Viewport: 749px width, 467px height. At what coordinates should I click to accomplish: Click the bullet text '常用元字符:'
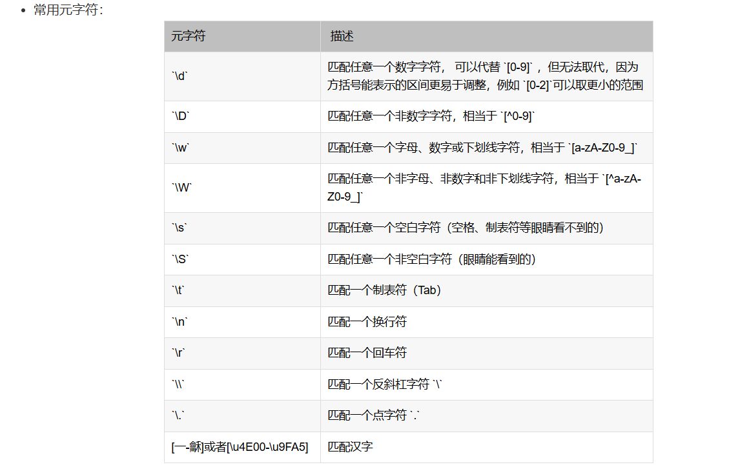[68, 10]
